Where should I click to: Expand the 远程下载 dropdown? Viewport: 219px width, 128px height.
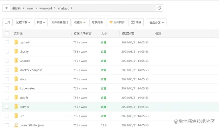[23, 22]
